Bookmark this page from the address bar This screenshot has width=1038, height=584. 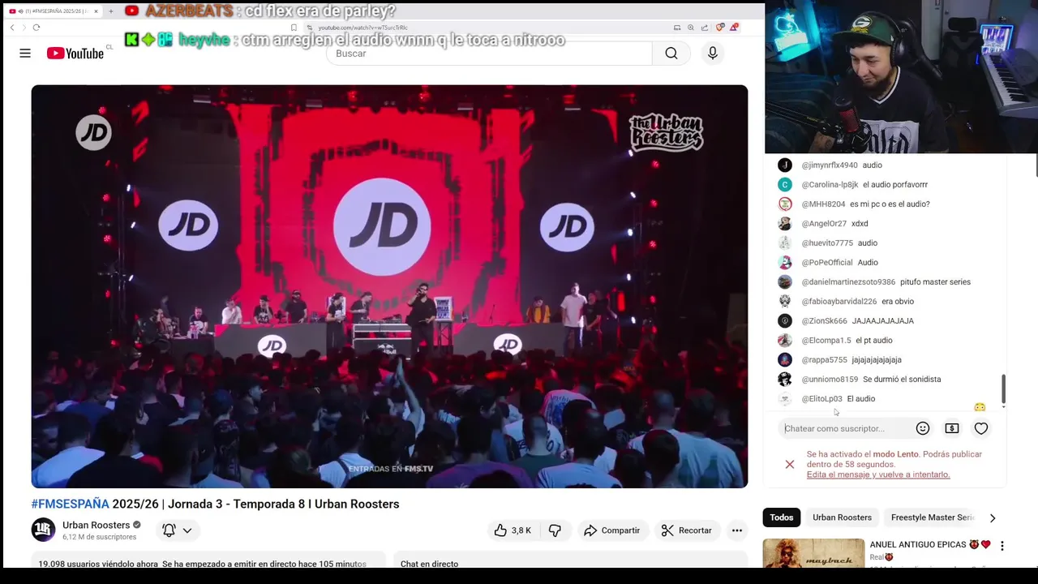pos(294,28)
